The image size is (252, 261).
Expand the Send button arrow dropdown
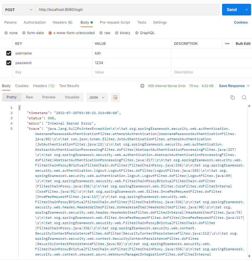(246, 10)
